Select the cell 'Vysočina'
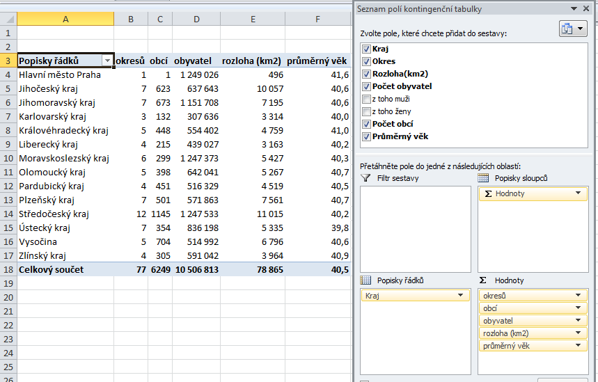This screenshot has width=598, height=382. point(65,241)
